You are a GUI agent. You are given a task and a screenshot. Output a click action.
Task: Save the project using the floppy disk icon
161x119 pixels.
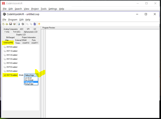point(11,24)
